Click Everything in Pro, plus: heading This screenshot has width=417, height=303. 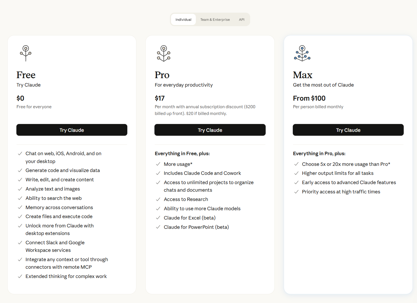tap(319, 153)
